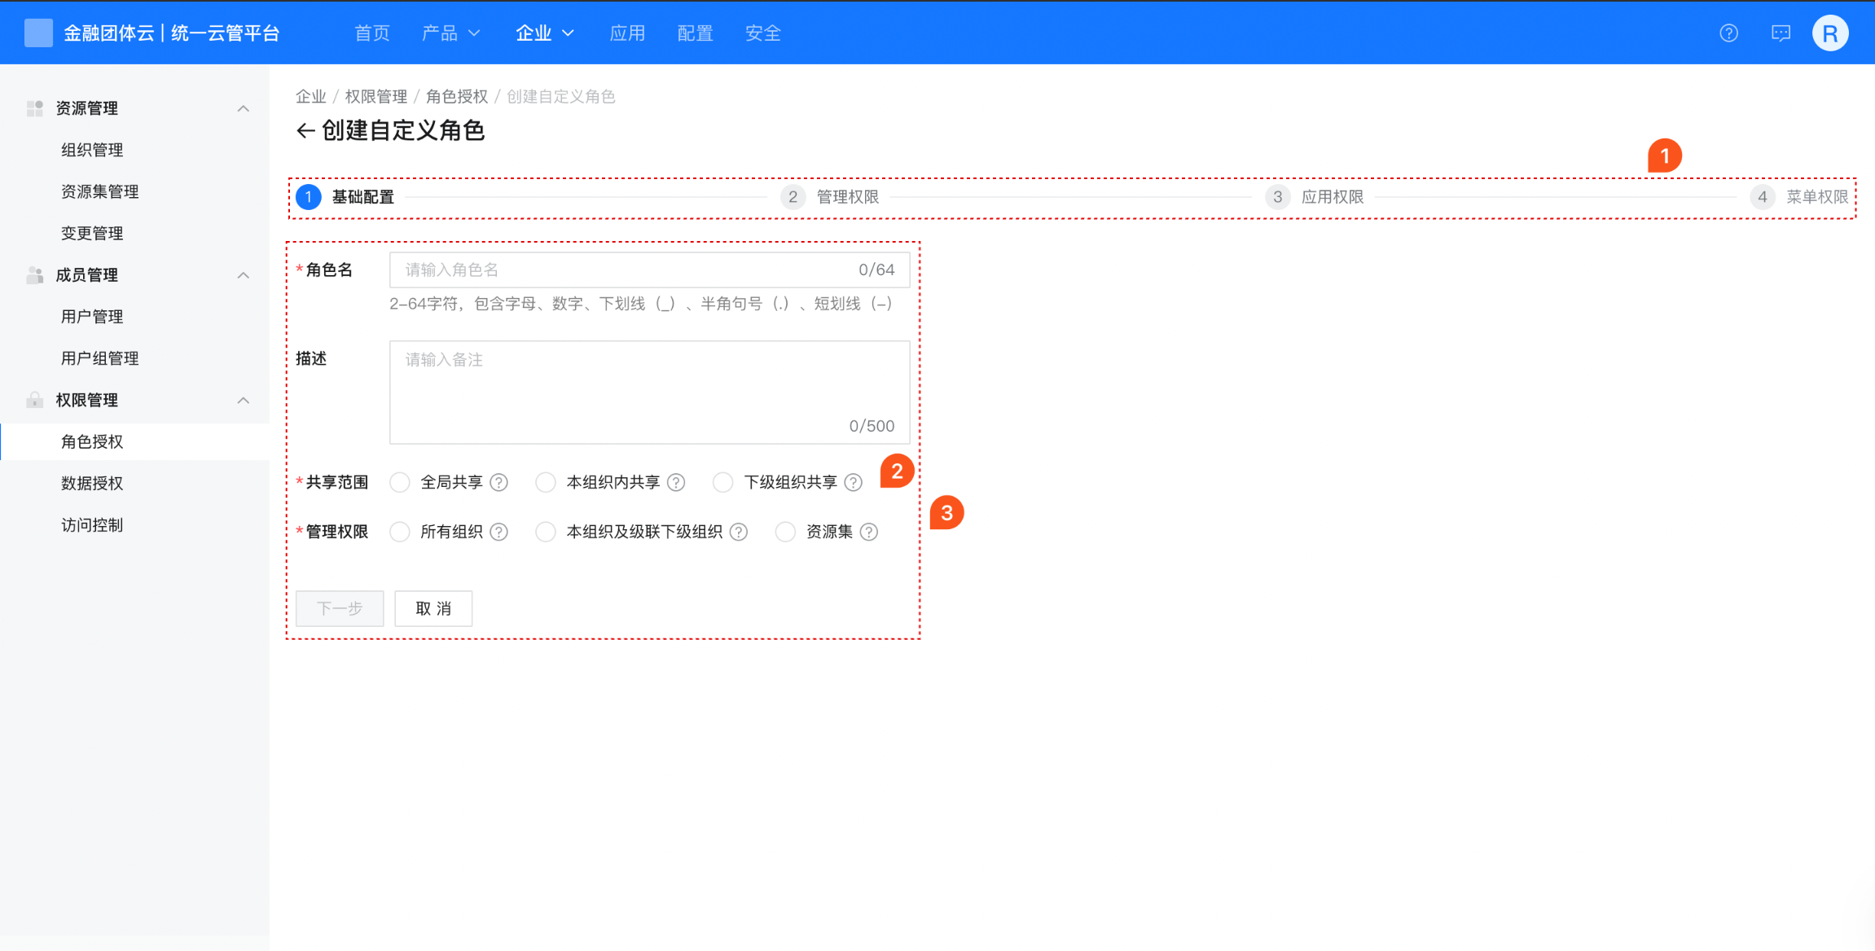
Task: Click the back arrow beside 创建自定义角色
Action: [x=305, y=130]
